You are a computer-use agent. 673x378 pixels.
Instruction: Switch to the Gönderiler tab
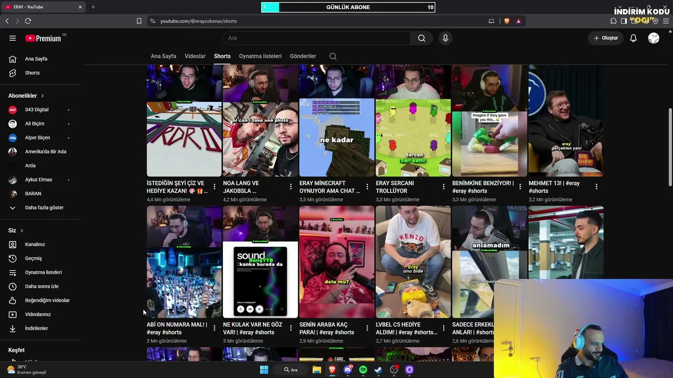303,56
